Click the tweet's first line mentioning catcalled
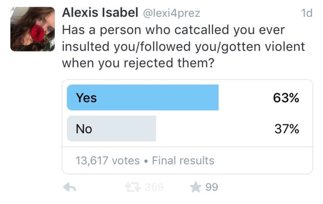Screen dimensions: 323x204 173,30
